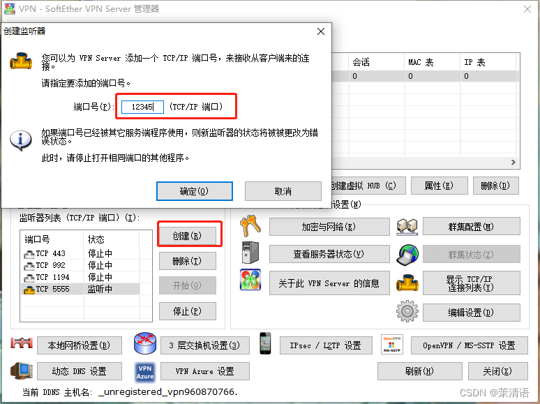Open 本地网桥设置(B)
The image size is (540, 404).
(x=80, y=345)
